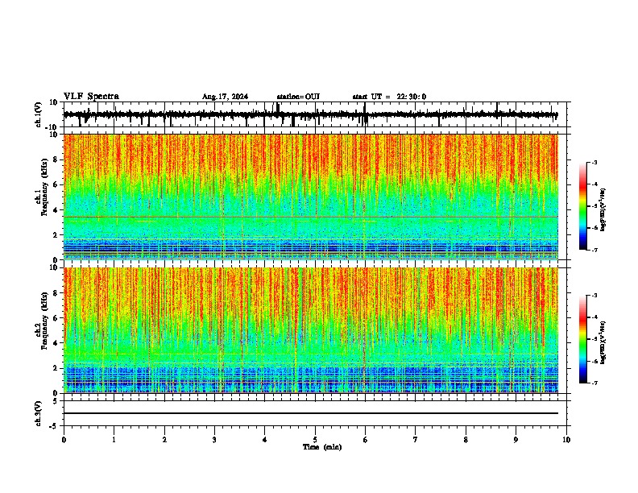The width and height of the screenshot is (638, 493).
Task: Click the ch.2 spectrogram panel
Action: click(310, 330)
